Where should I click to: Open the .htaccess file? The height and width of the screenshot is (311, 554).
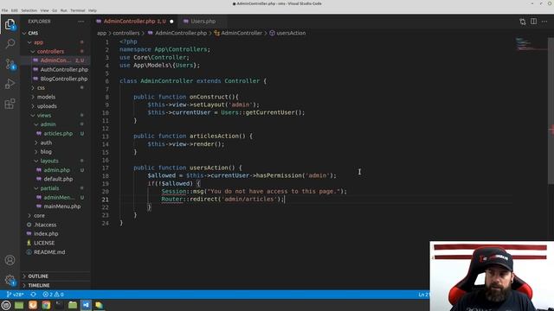coord(55,225)
